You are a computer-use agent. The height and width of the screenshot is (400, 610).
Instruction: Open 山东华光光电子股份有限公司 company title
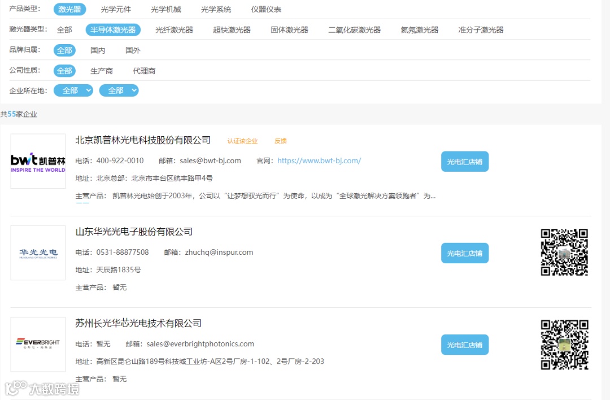tap(134, 232)
